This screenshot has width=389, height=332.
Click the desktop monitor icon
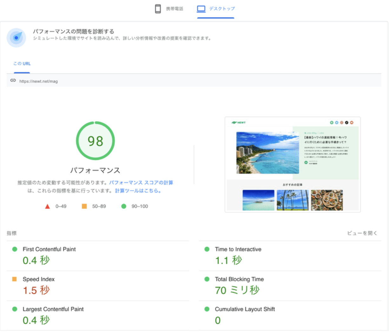click(x=201, y=9)
